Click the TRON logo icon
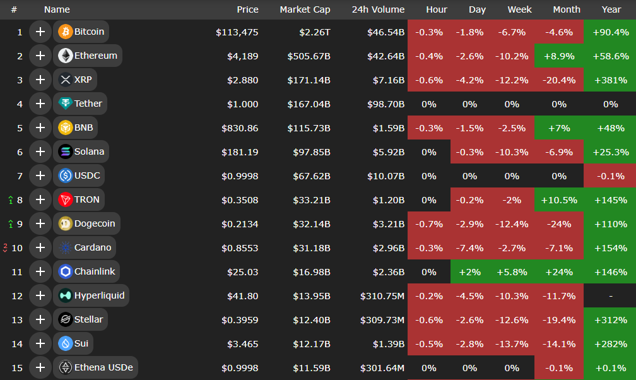636x380 pixels. 66,199
